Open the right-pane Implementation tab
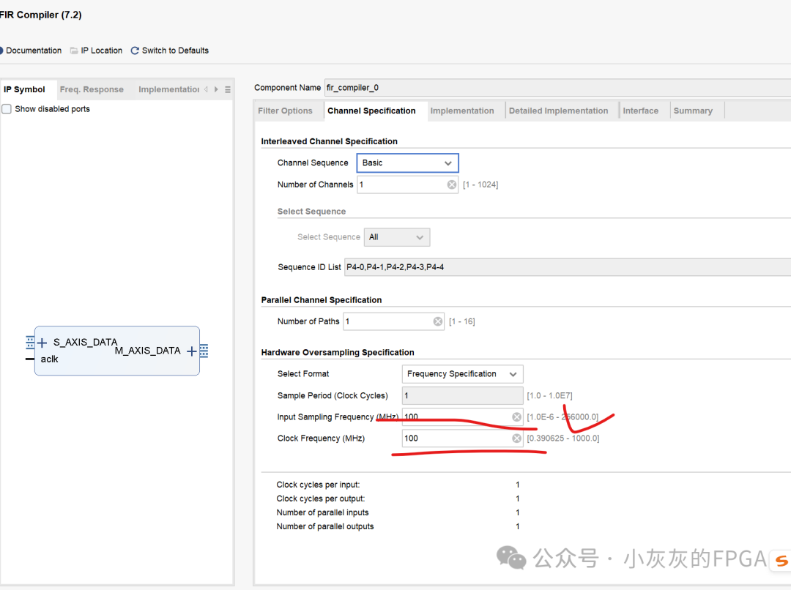The width and height of the screenshot is (791, 590). click(461, 111)
